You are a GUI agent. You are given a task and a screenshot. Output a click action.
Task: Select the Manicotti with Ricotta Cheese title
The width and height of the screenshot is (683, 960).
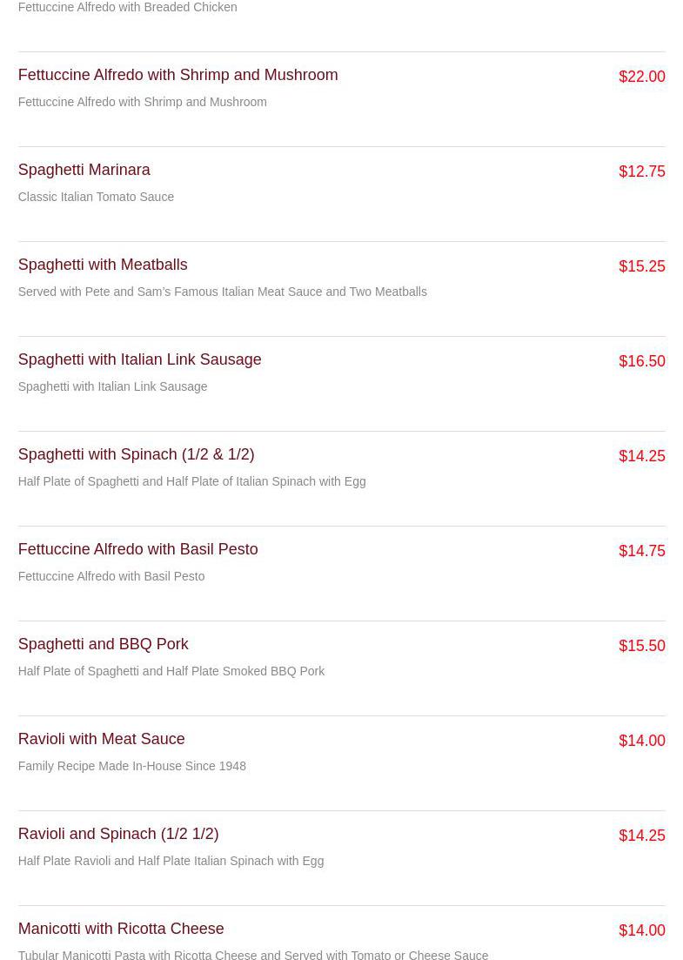click(x=121, y=930)
